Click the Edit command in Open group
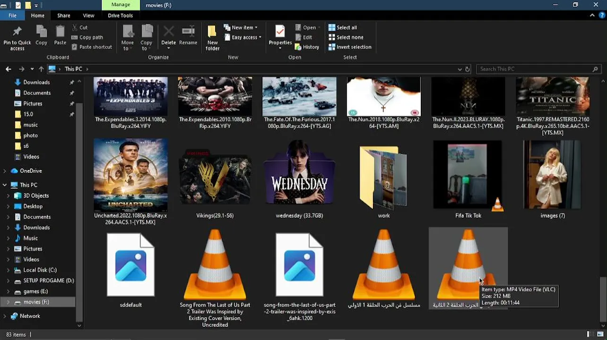Viewport: 607px width, 340px height. coord(303,37)
